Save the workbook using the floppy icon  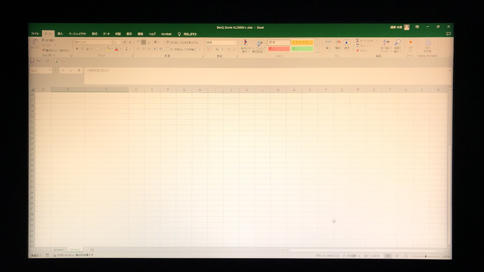click(x=32, y=61)
